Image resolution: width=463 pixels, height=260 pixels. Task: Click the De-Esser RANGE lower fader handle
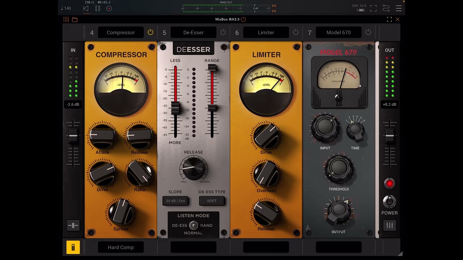[x=212, y=108]
